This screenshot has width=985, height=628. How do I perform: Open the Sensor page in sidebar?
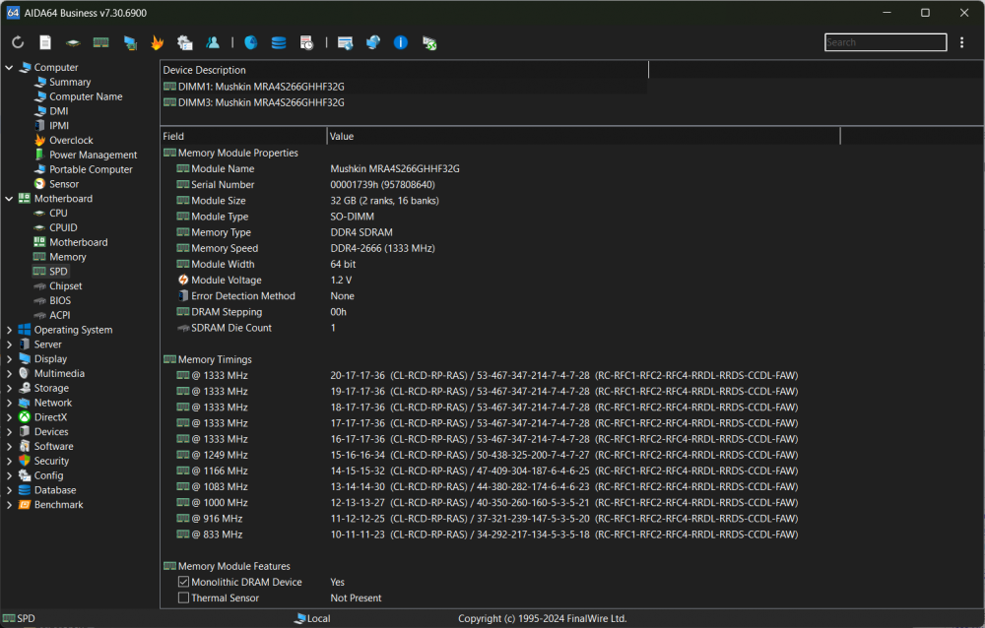click(x=63, y=184)
